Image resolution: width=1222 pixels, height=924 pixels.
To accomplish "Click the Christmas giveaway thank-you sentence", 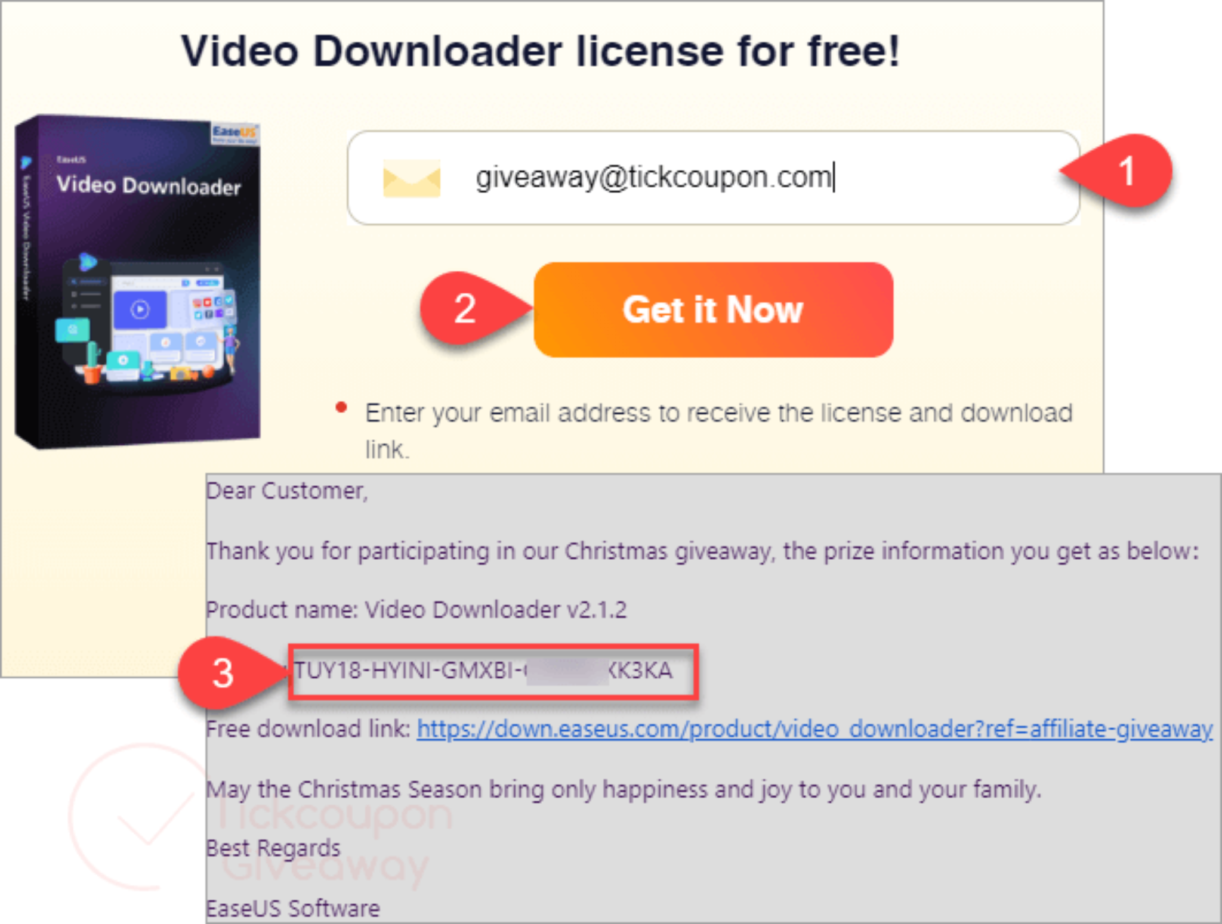I will (x=702, y=551).
